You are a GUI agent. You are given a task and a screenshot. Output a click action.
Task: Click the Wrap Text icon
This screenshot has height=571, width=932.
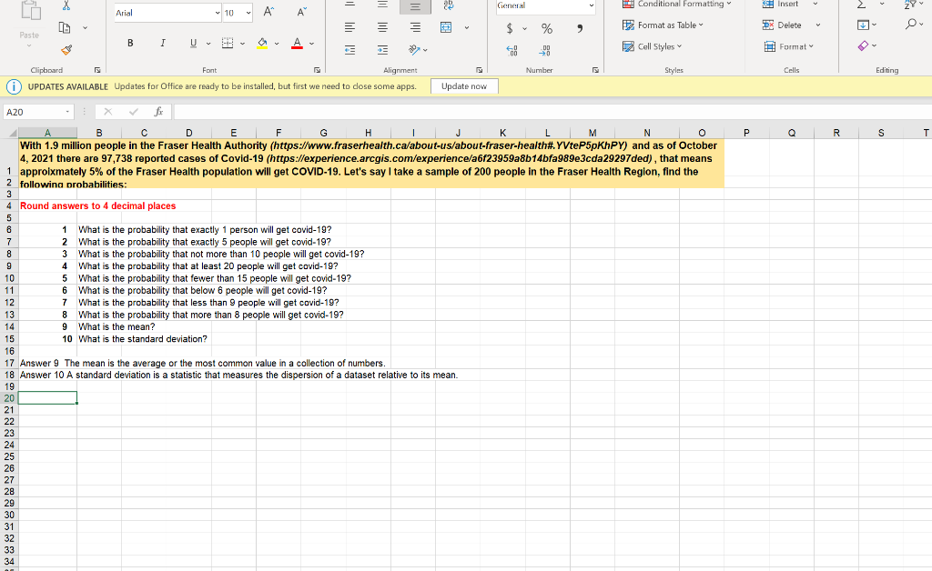tap(448, 5)
